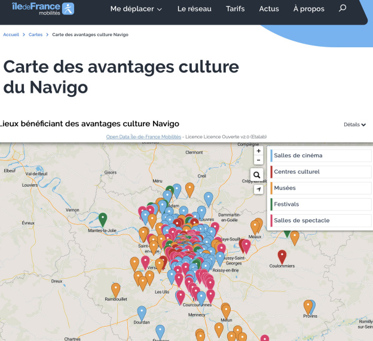Screen dimensions: 373x341
Task: Zoom in the map with plus button
Action: (259, 151)
